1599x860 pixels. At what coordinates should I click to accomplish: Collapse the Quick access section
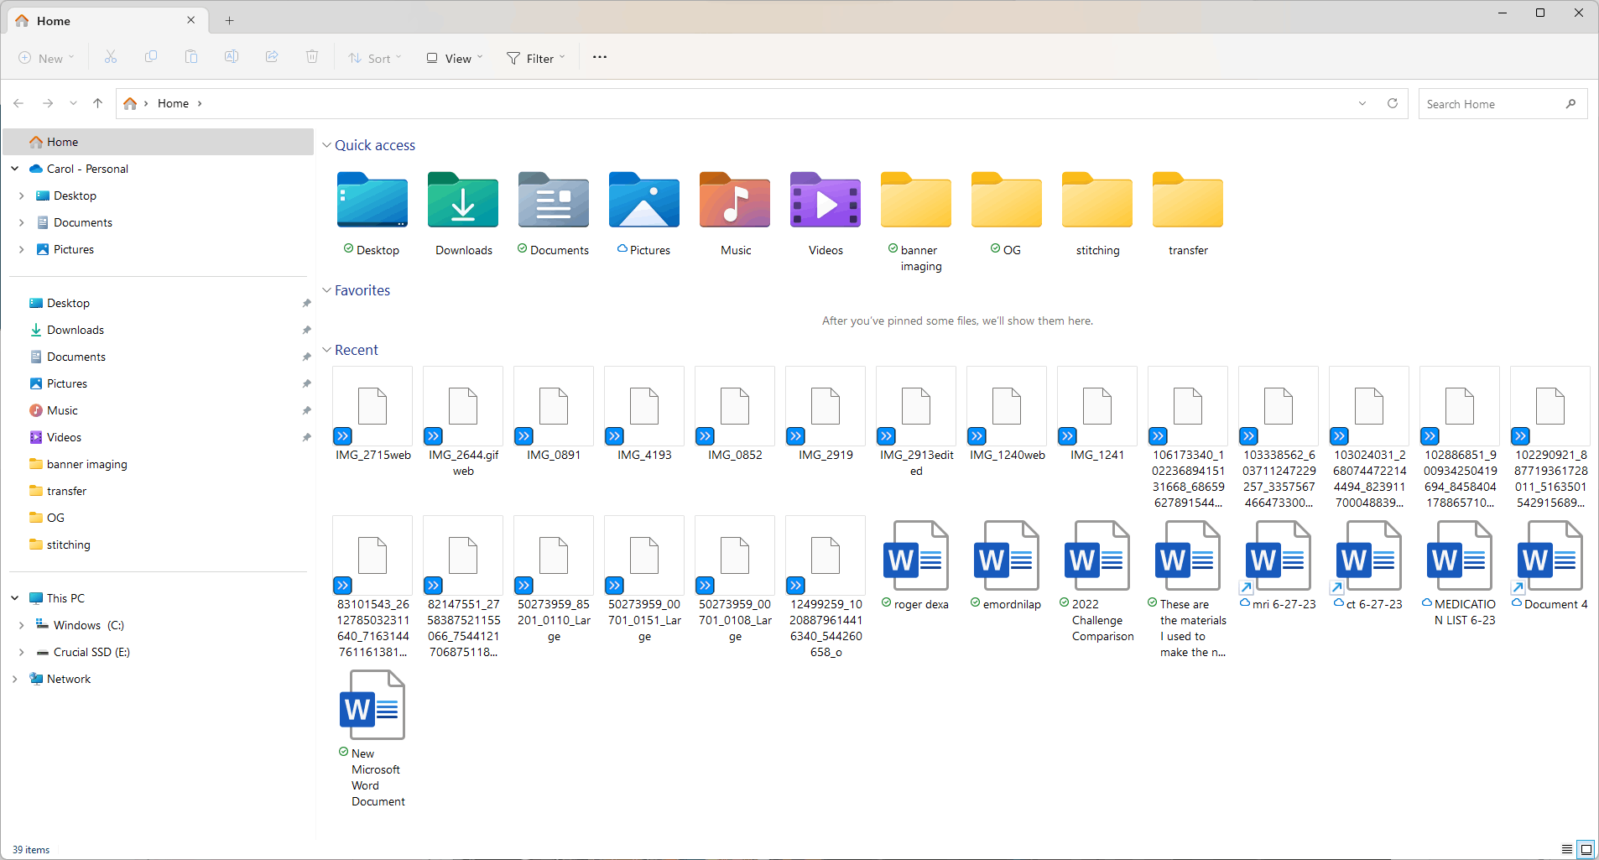pos(327,145)
